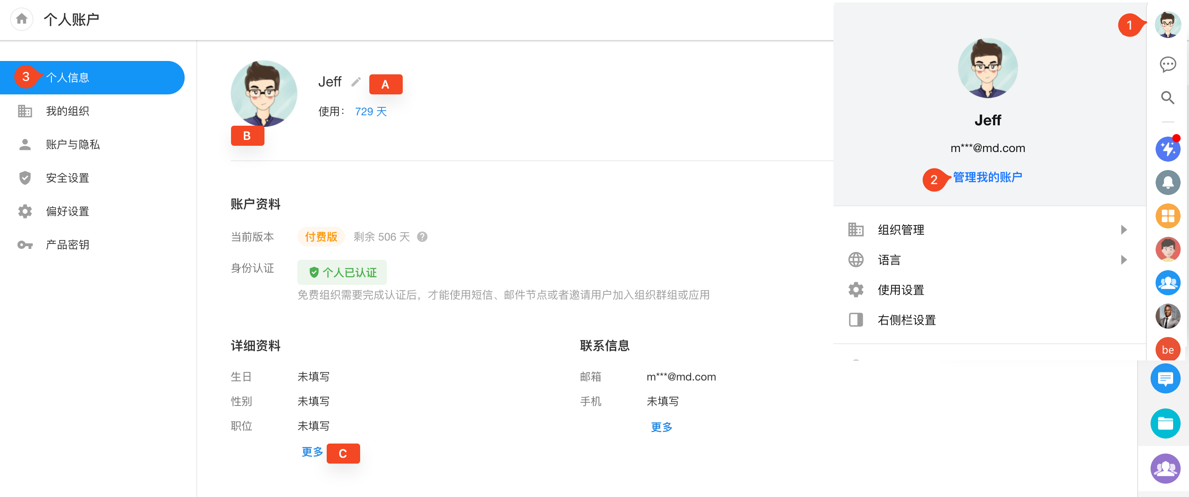1189x497 pixels.
Task: Expand the 语言 submenu arrow
Action: tap(1123, 260)
